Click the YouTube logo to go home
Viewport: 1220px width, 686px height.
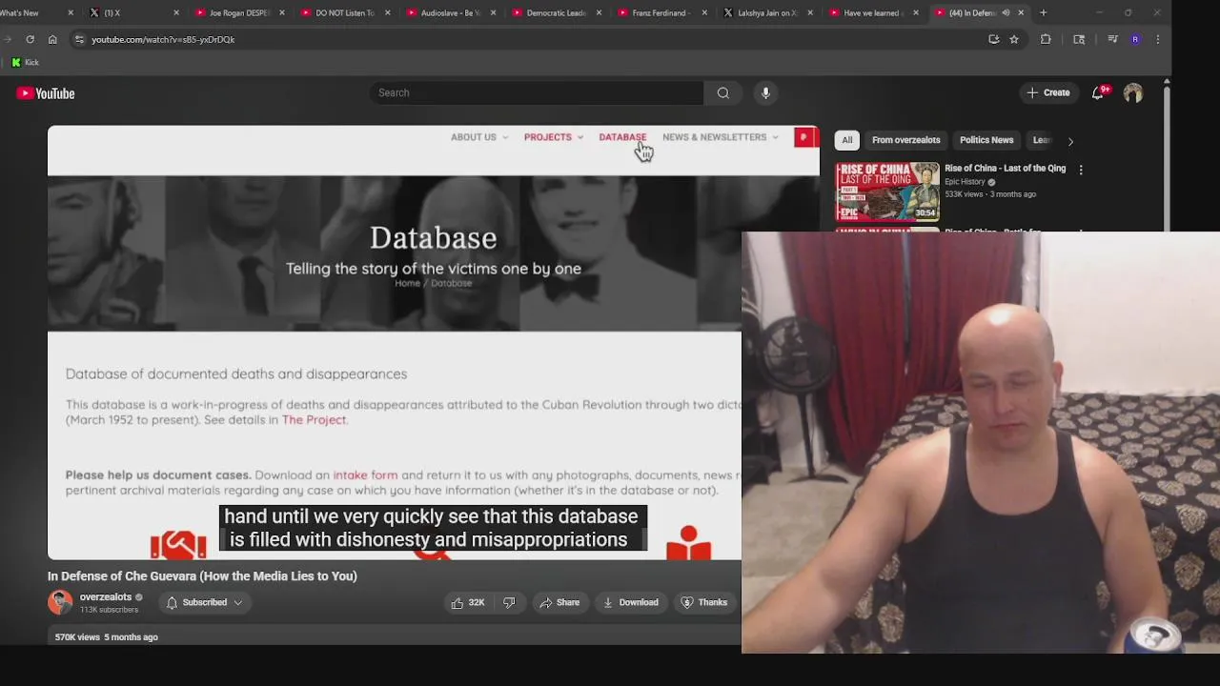(x=46, y=93)
